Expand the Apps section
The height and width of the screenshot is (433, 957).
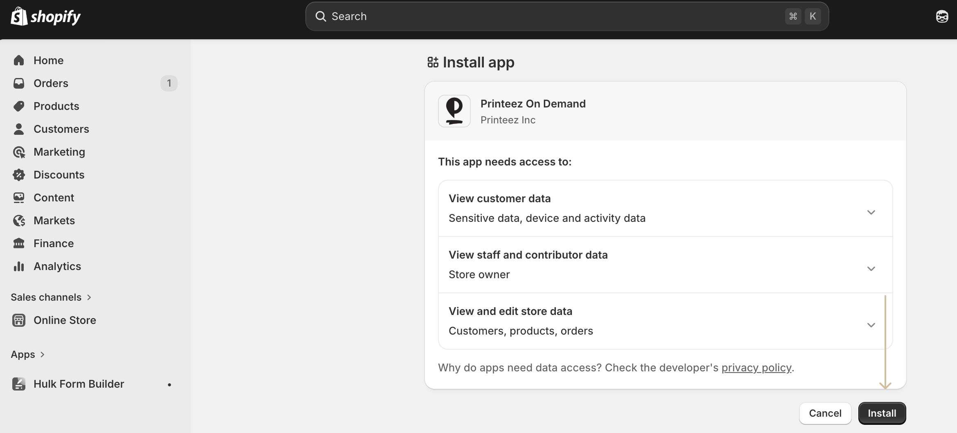point(27,355)
